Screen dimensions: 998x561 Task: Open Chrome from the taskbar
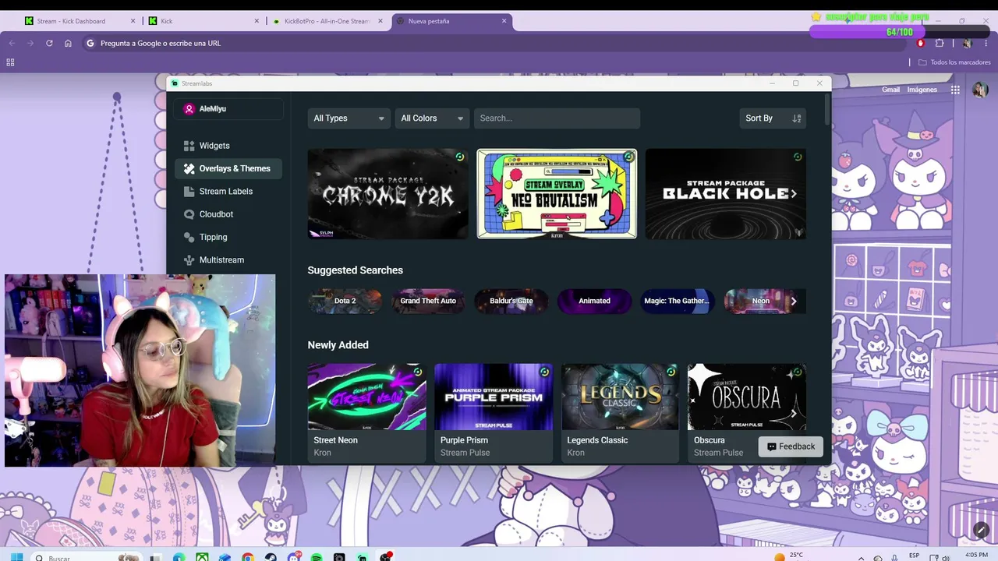(248, 558)
